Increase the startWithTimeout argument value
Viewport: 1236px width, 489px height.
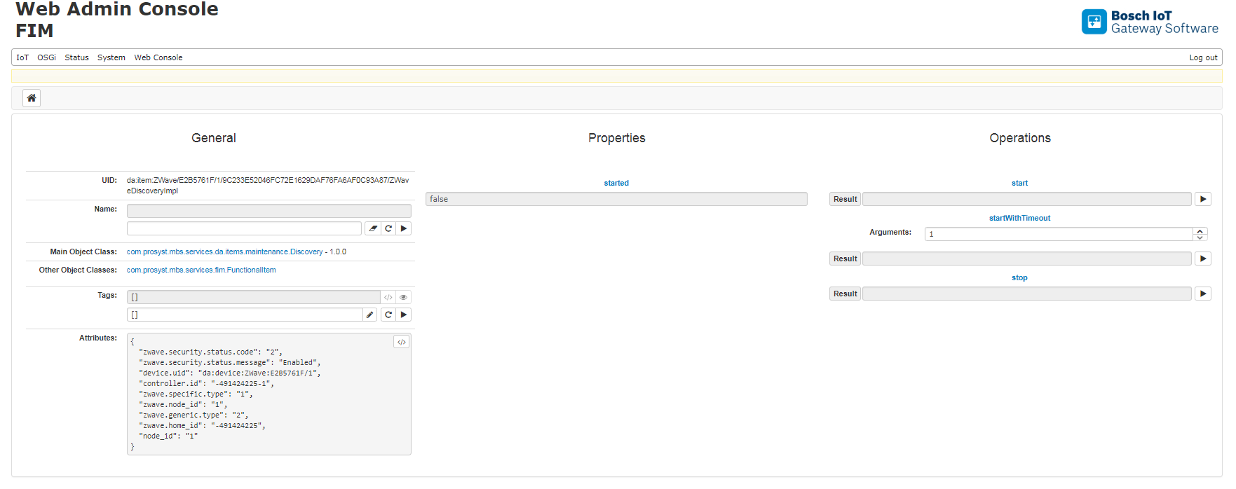coord(1200,230)
